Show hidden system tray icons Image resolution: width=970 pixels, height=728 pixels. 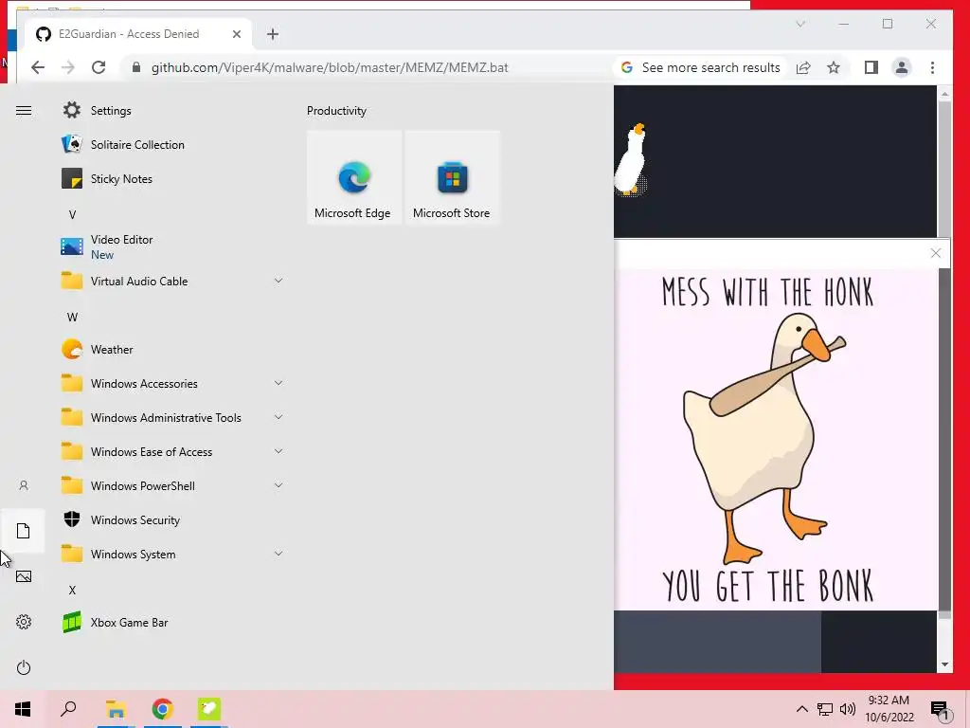pyautogui.click(x=801, y=709)
